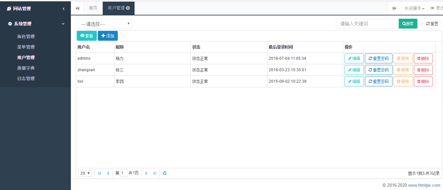The width and height of the screenshot is (443, 190).
Task: Delete the admins user
Action: 423,58
